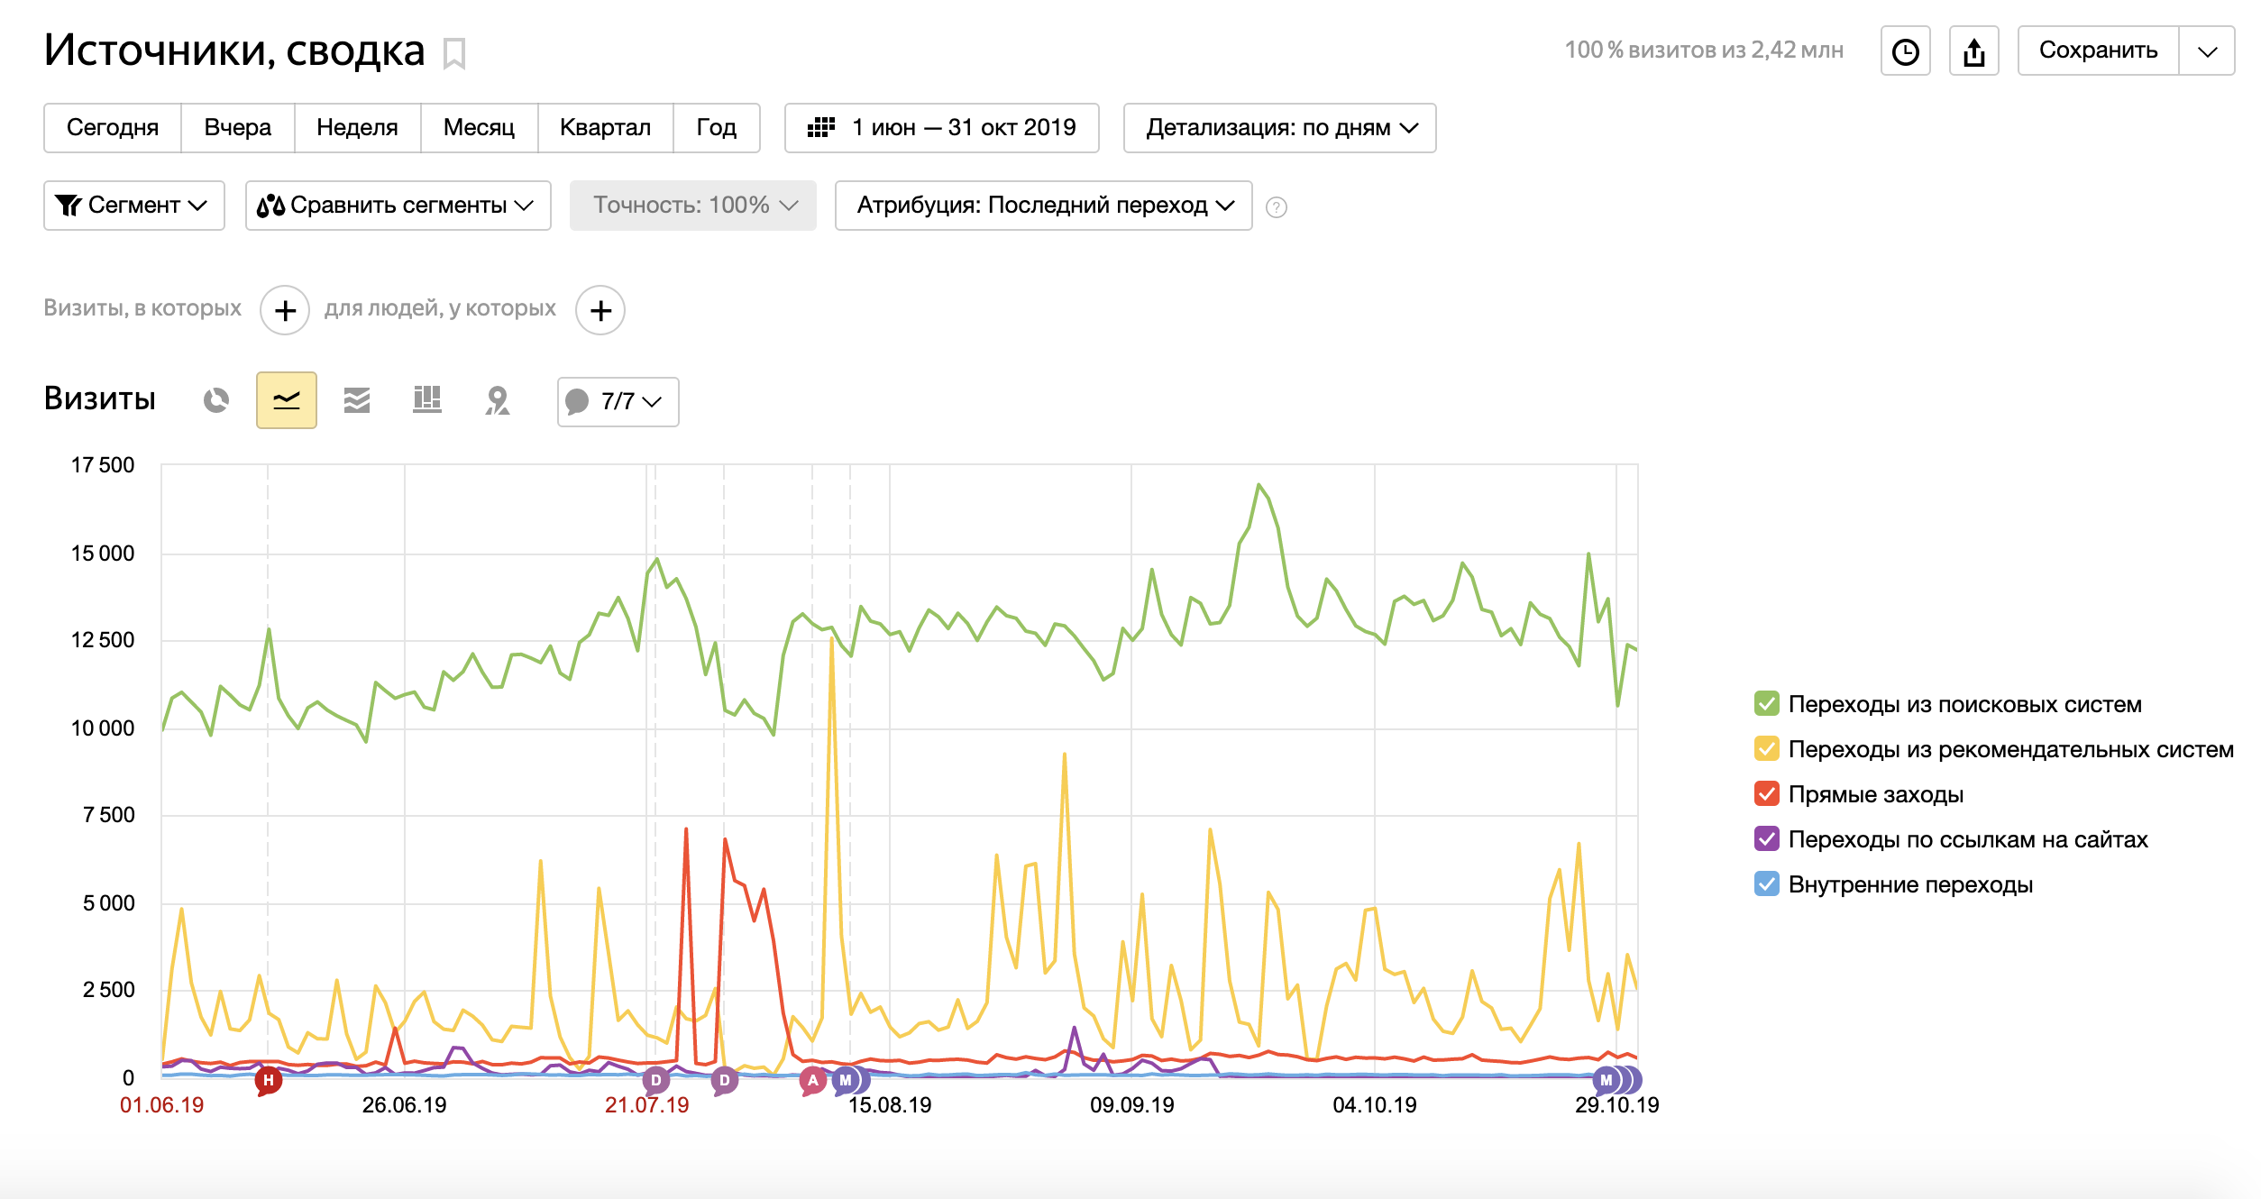Click the Сохранить button
Viewport: 2261px width, 1199px height.
point(2098,50)
